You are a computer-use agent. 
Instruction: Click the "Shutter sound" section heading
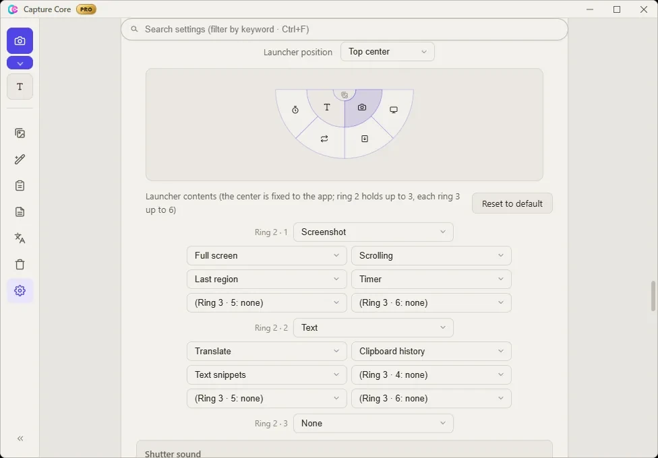(x=173, y=454)
